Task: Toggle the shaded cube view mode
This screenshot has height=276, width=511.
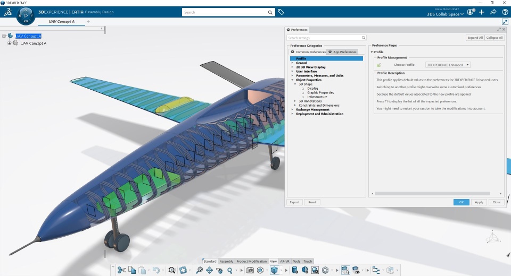Action: pyautogui.click(x=275, y=270)
